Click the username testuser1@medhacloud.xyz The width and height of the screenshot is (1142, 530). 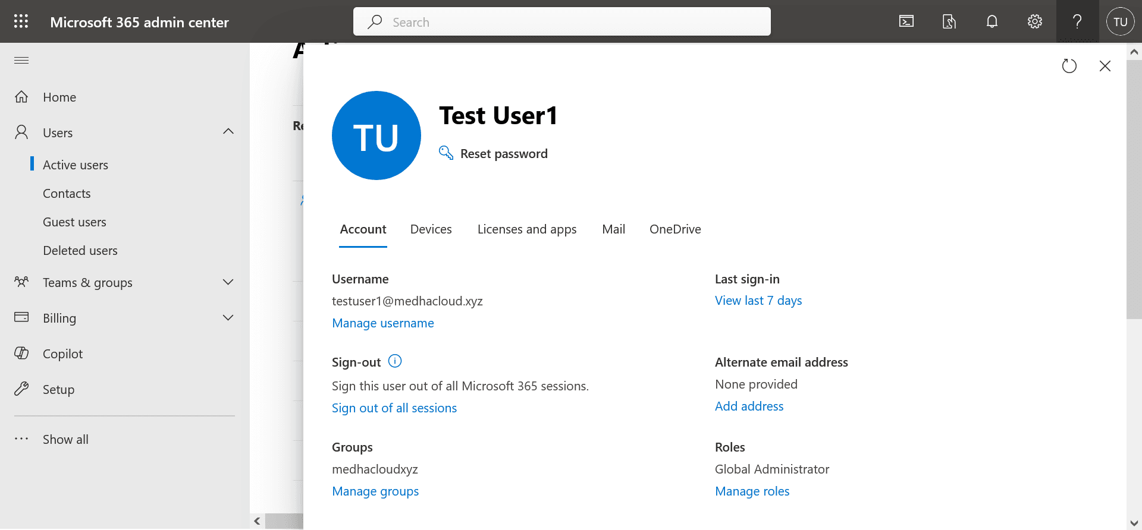(407, 301)
